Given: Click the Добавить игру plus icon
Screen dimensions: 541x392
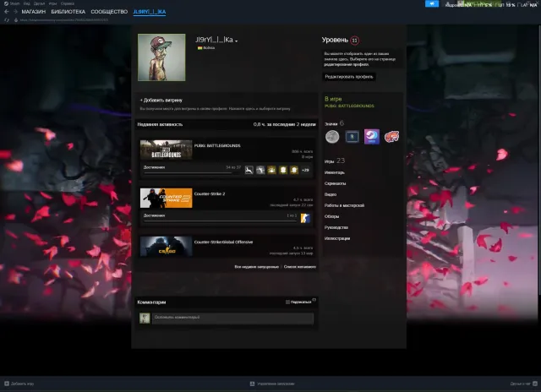Looking at the screenshot, I should 7,384.
